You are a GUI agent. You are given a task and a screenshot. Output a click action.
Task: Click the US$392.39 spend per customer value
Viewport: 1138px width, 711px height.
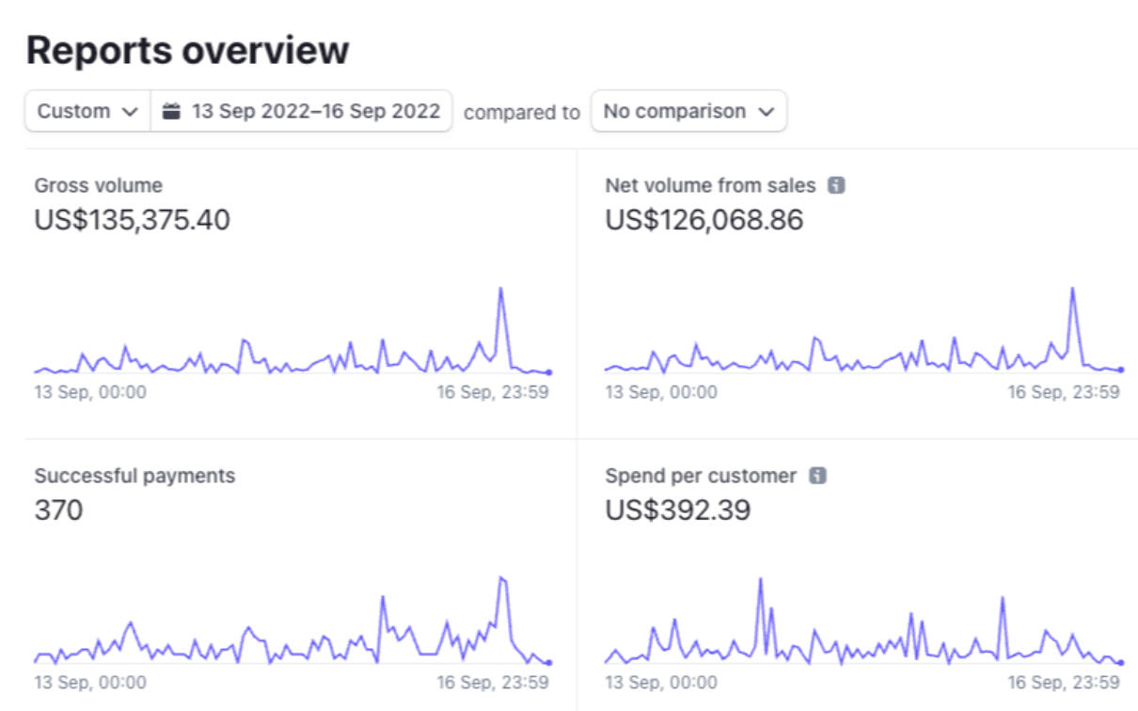click(x=677, y=511)
